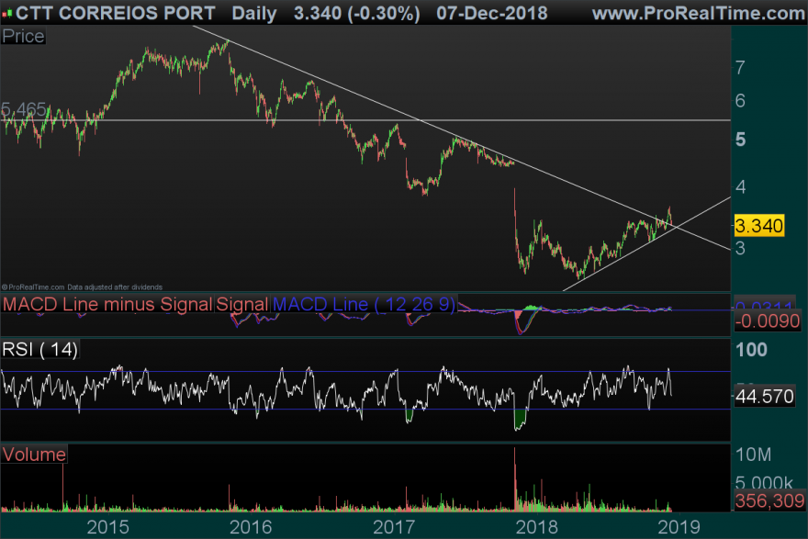This screenshot has width=808, height=539.
Task: Click the bold price scale value 5
Action: [740, 140]
